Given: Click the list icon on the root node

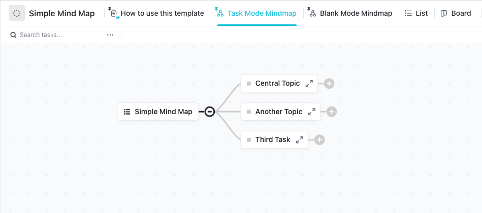Looking at the screenshot, I should (127, 112).
